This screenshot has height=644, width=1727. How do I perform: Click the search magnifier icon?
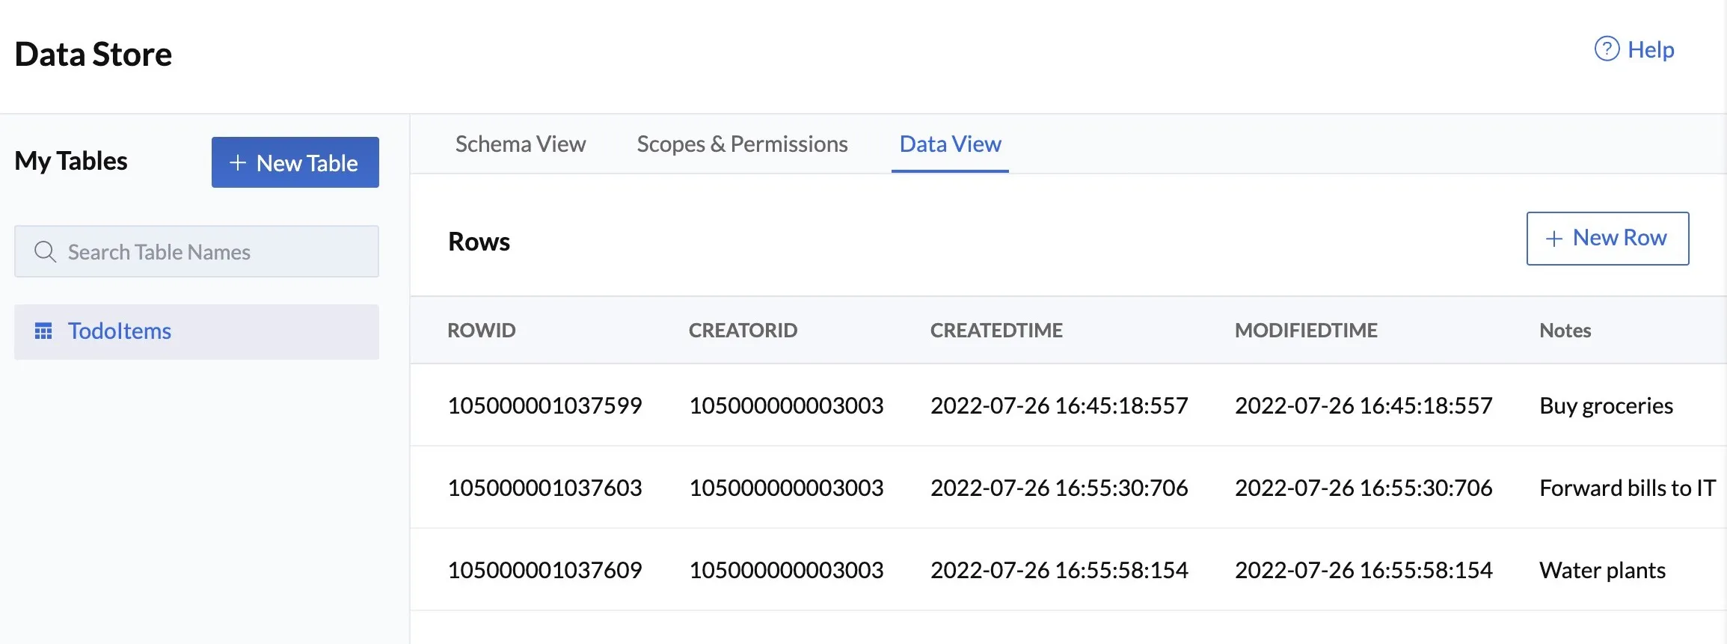click(x=46, y=252)
